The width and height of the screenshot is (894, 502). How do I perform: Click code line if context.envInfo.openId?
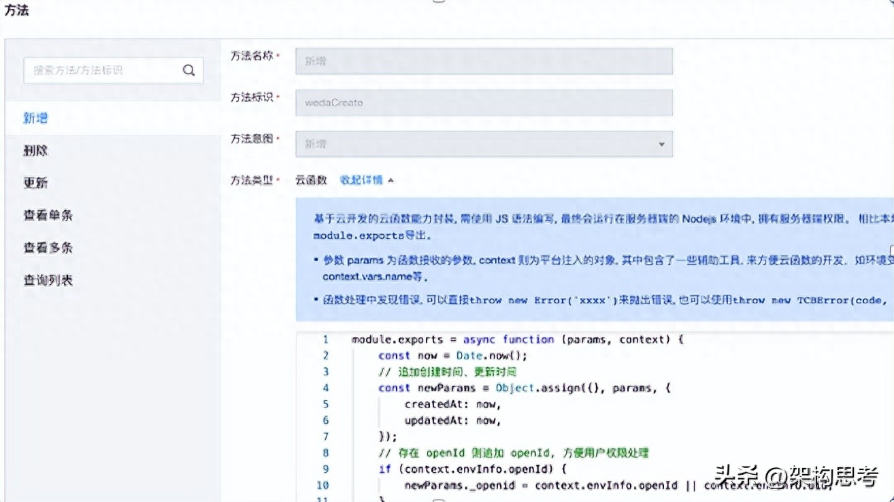click(x=473, y=469)
